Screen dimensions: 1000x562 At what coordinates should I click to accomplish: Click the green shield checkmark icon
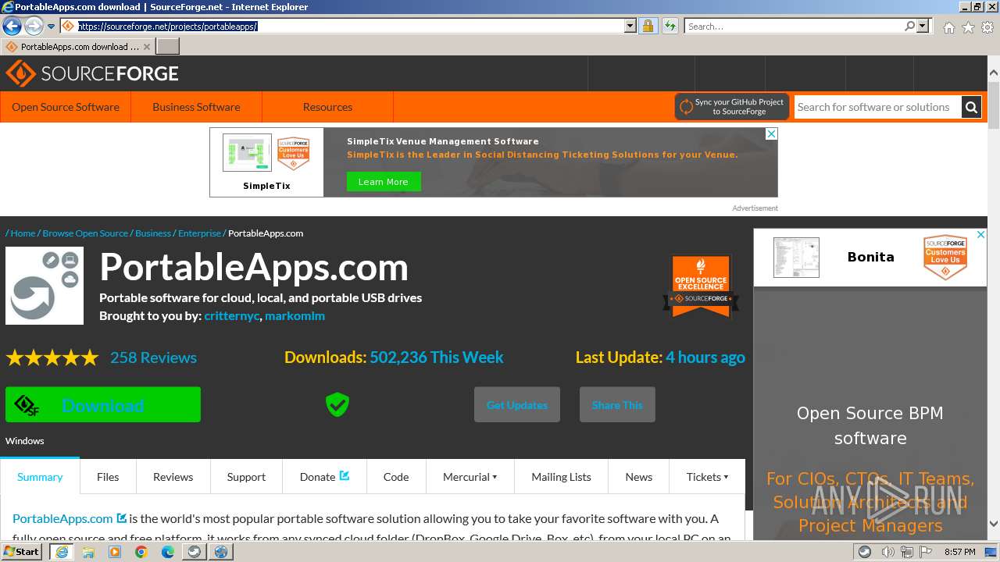[x=337, y=404]
